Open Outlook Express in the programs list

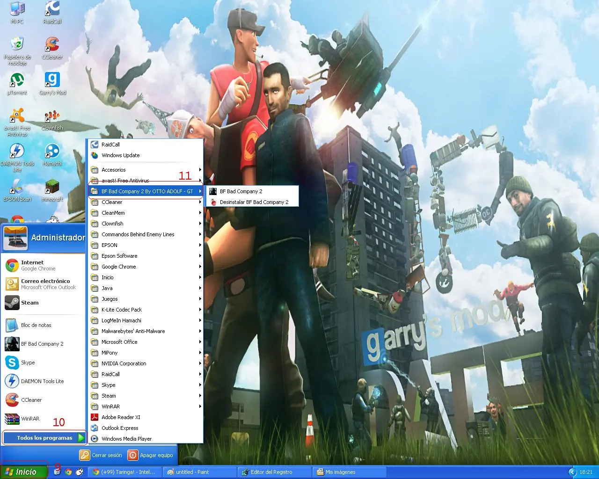[146, 428]
